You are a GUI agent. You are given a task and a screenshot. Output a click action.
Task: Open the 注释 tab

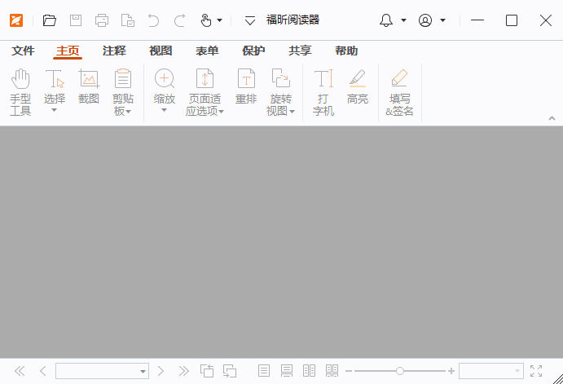tap(114, 51)
